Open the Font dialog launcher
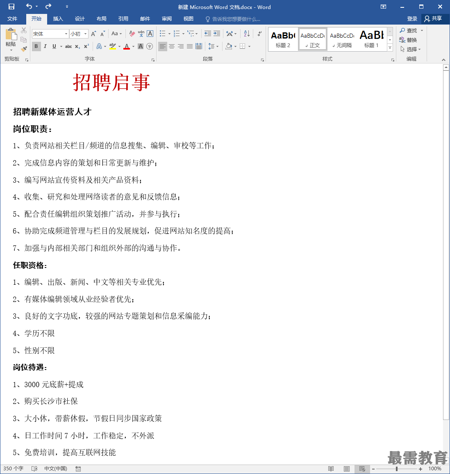 [x=153, y=60]
